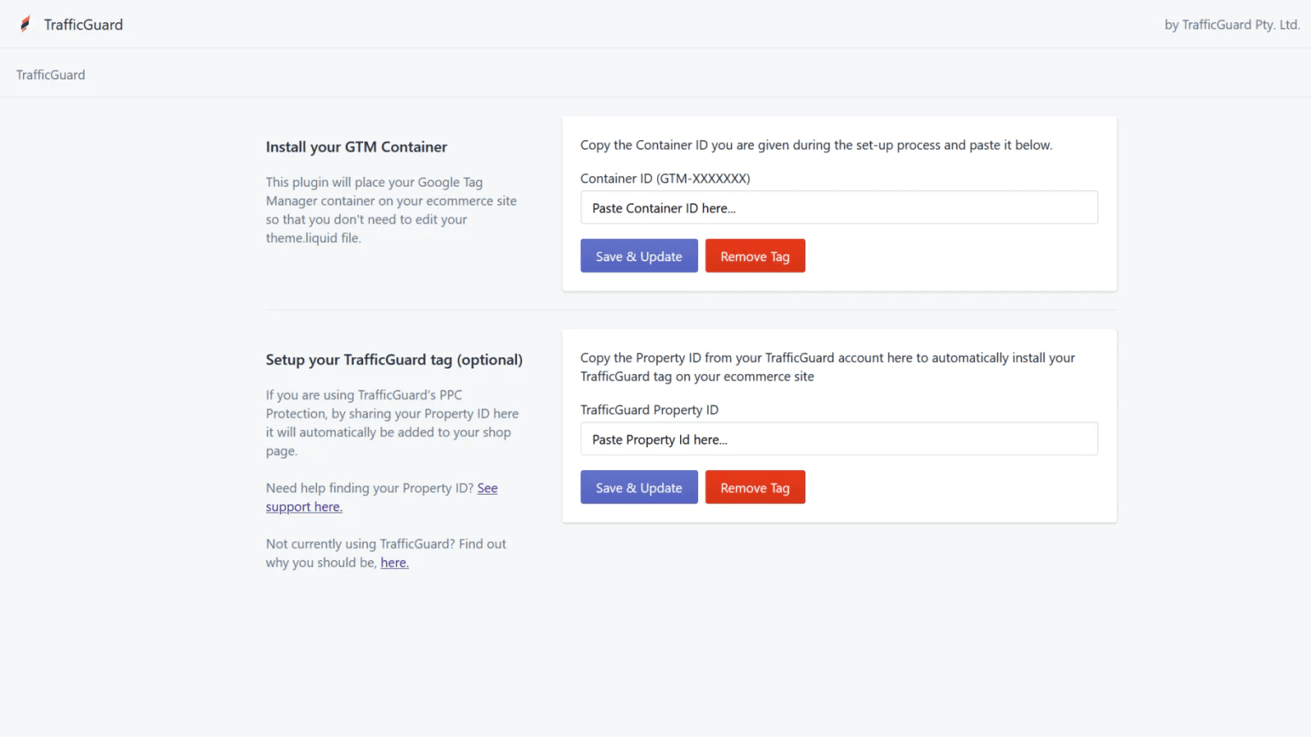Click Remove Tag under the Container ID field
Viewport: 1311px width, 737px height.
click(x=755, y=255)
